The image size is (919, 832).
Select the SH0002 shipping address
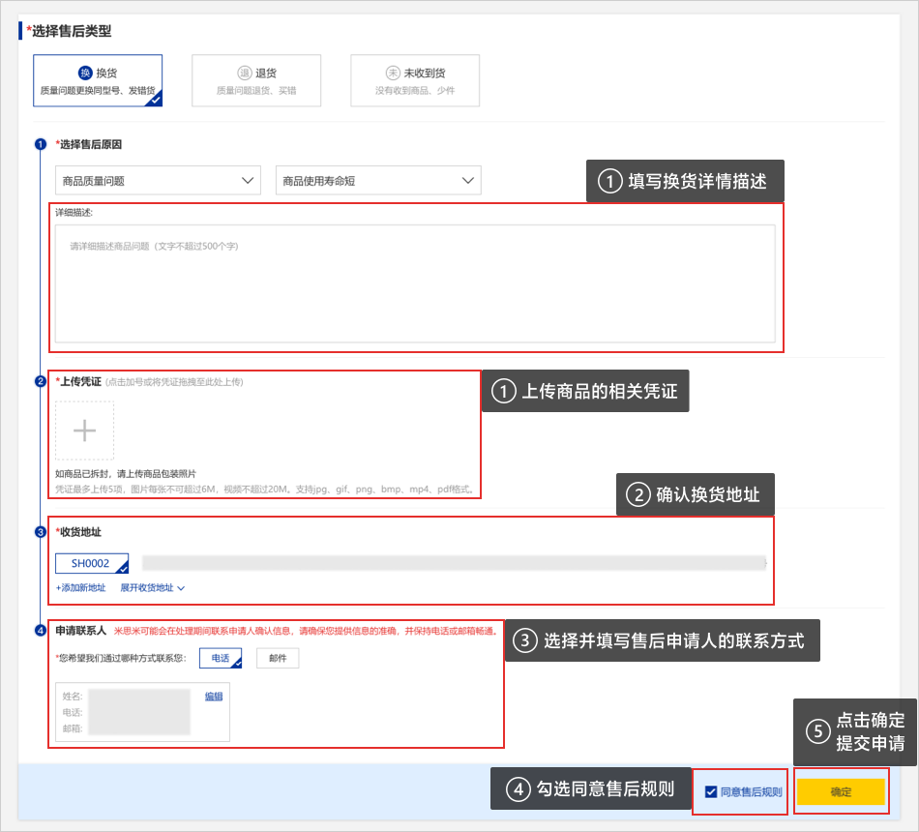click(x=92, y=563)
